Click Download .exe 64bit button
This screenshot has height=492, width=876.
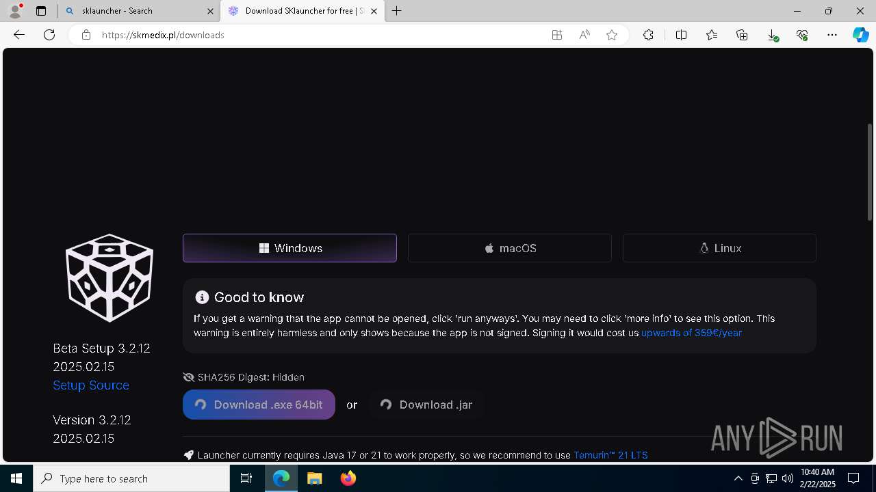click(x=259, y=405)
